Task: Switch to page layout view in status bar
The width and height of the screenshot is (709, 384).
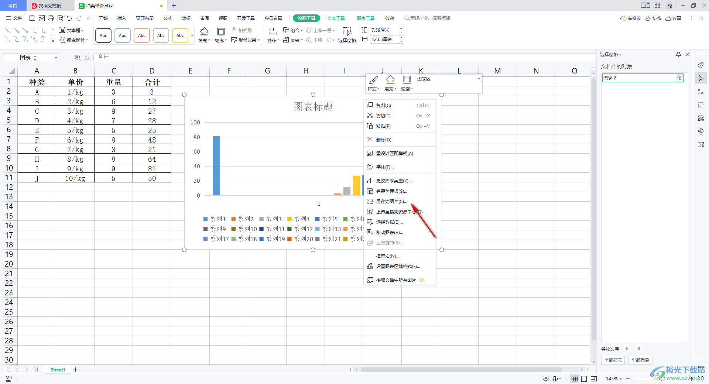Action: 584,379
